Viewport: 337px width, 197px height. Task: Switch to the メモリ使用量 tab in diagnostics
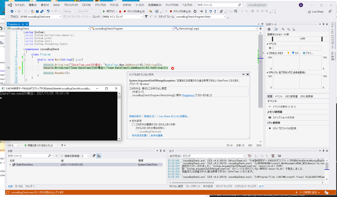click(291, 96)
